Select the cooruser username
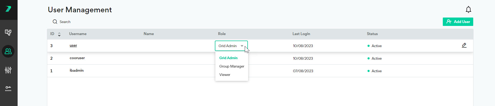Screen dimensions: 495x106 [77, 58]
